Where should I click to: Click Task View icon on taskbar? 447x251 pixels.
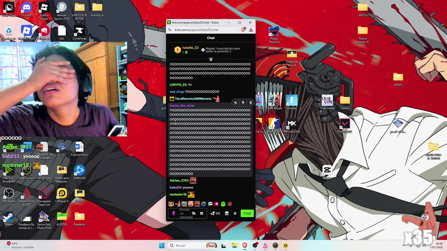tap(224, 245)
